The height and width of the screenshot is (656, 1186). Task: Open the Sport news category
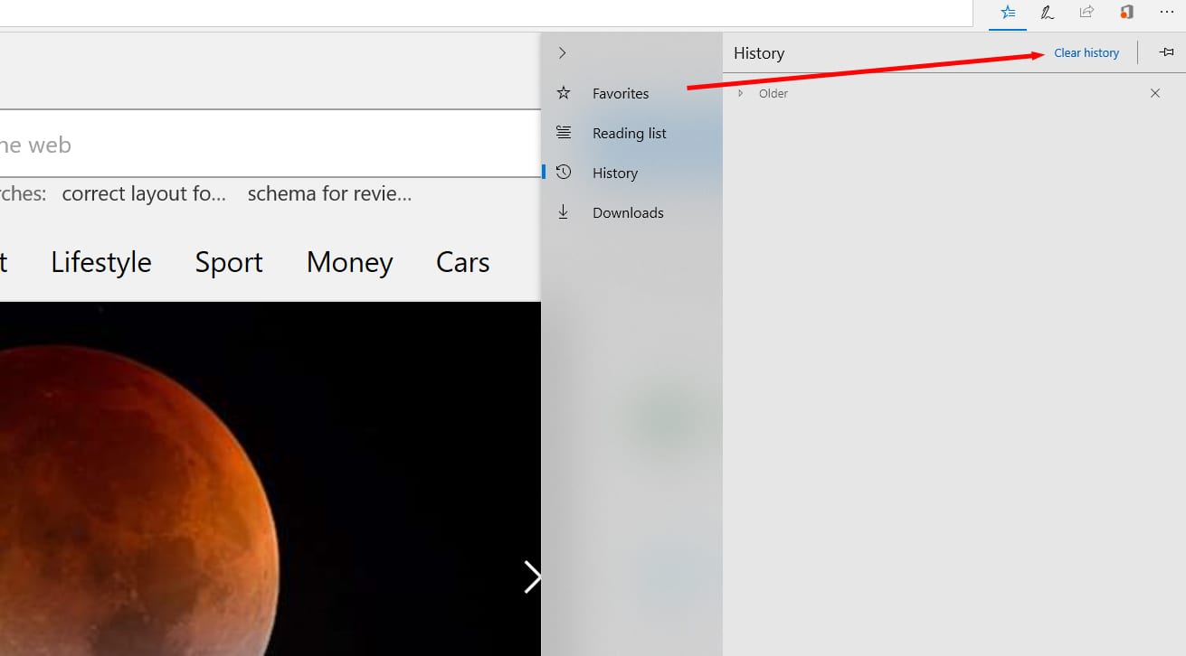click(x=229, y=262)
